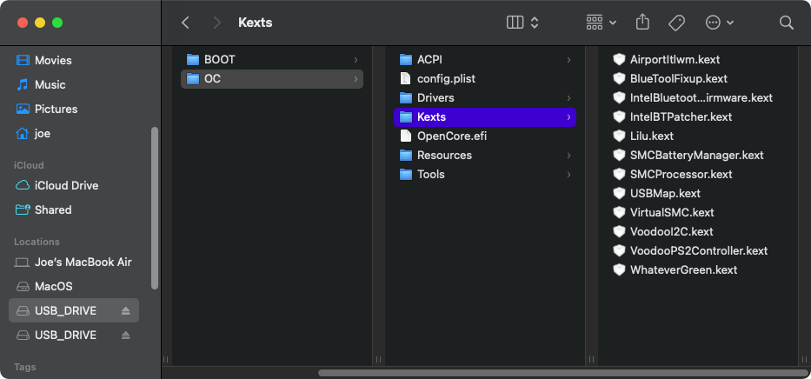Select the Kexts folder
Viewport: 811px width, 379px height.
coord(485,116)
